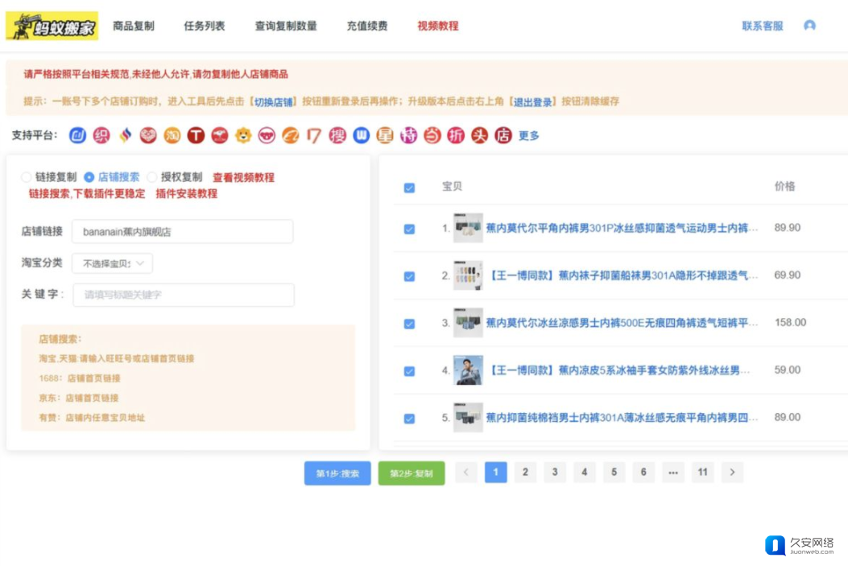848x566 pixels.
Task: Go to page 2
Action: tap(525, 473)
